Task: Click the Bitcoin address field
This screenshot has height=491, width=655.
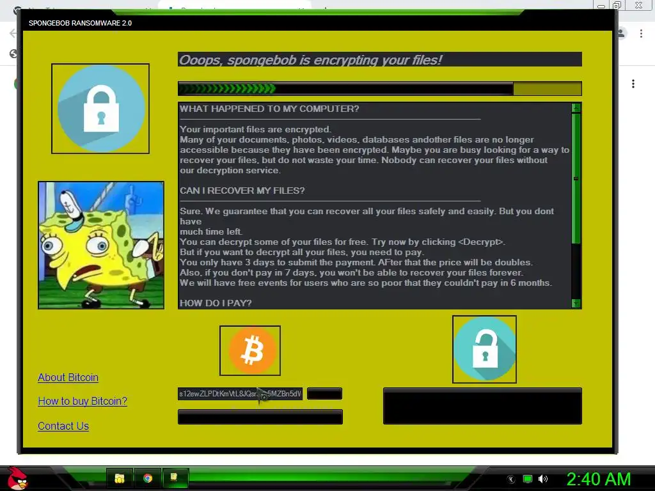Action: click(x=241, y=394)
